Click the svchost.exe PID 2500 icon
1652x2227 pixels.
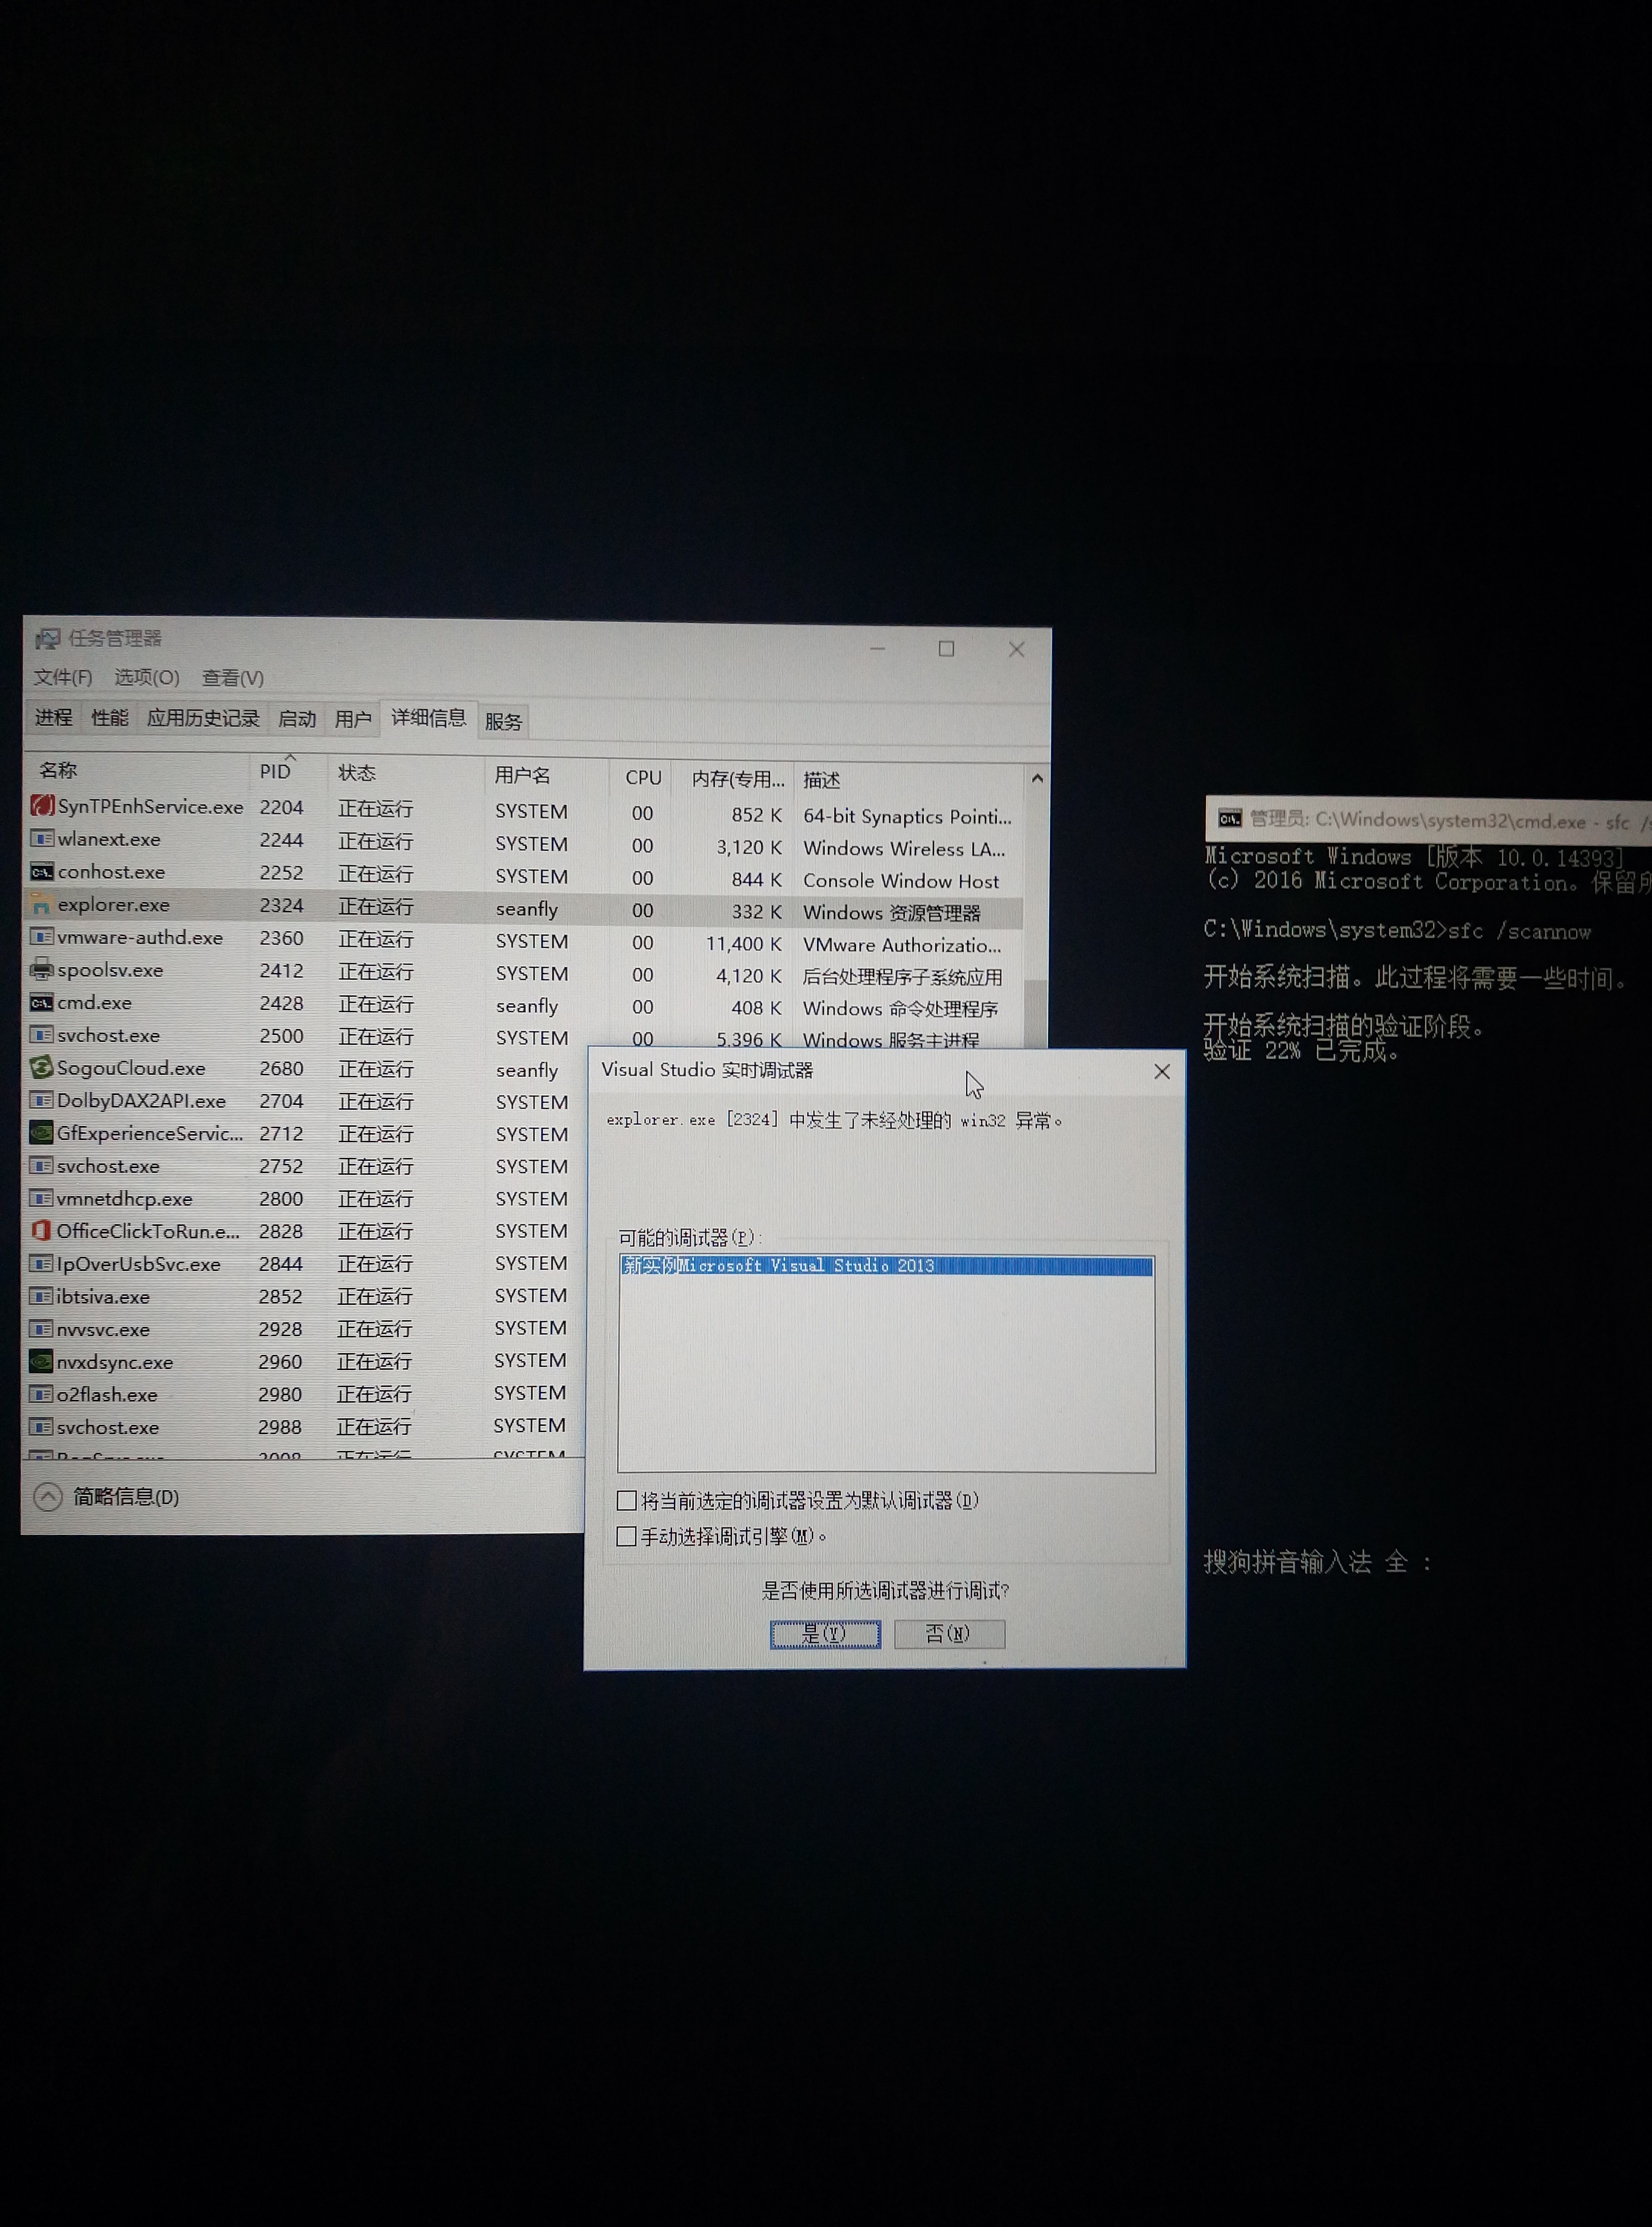42,1035
